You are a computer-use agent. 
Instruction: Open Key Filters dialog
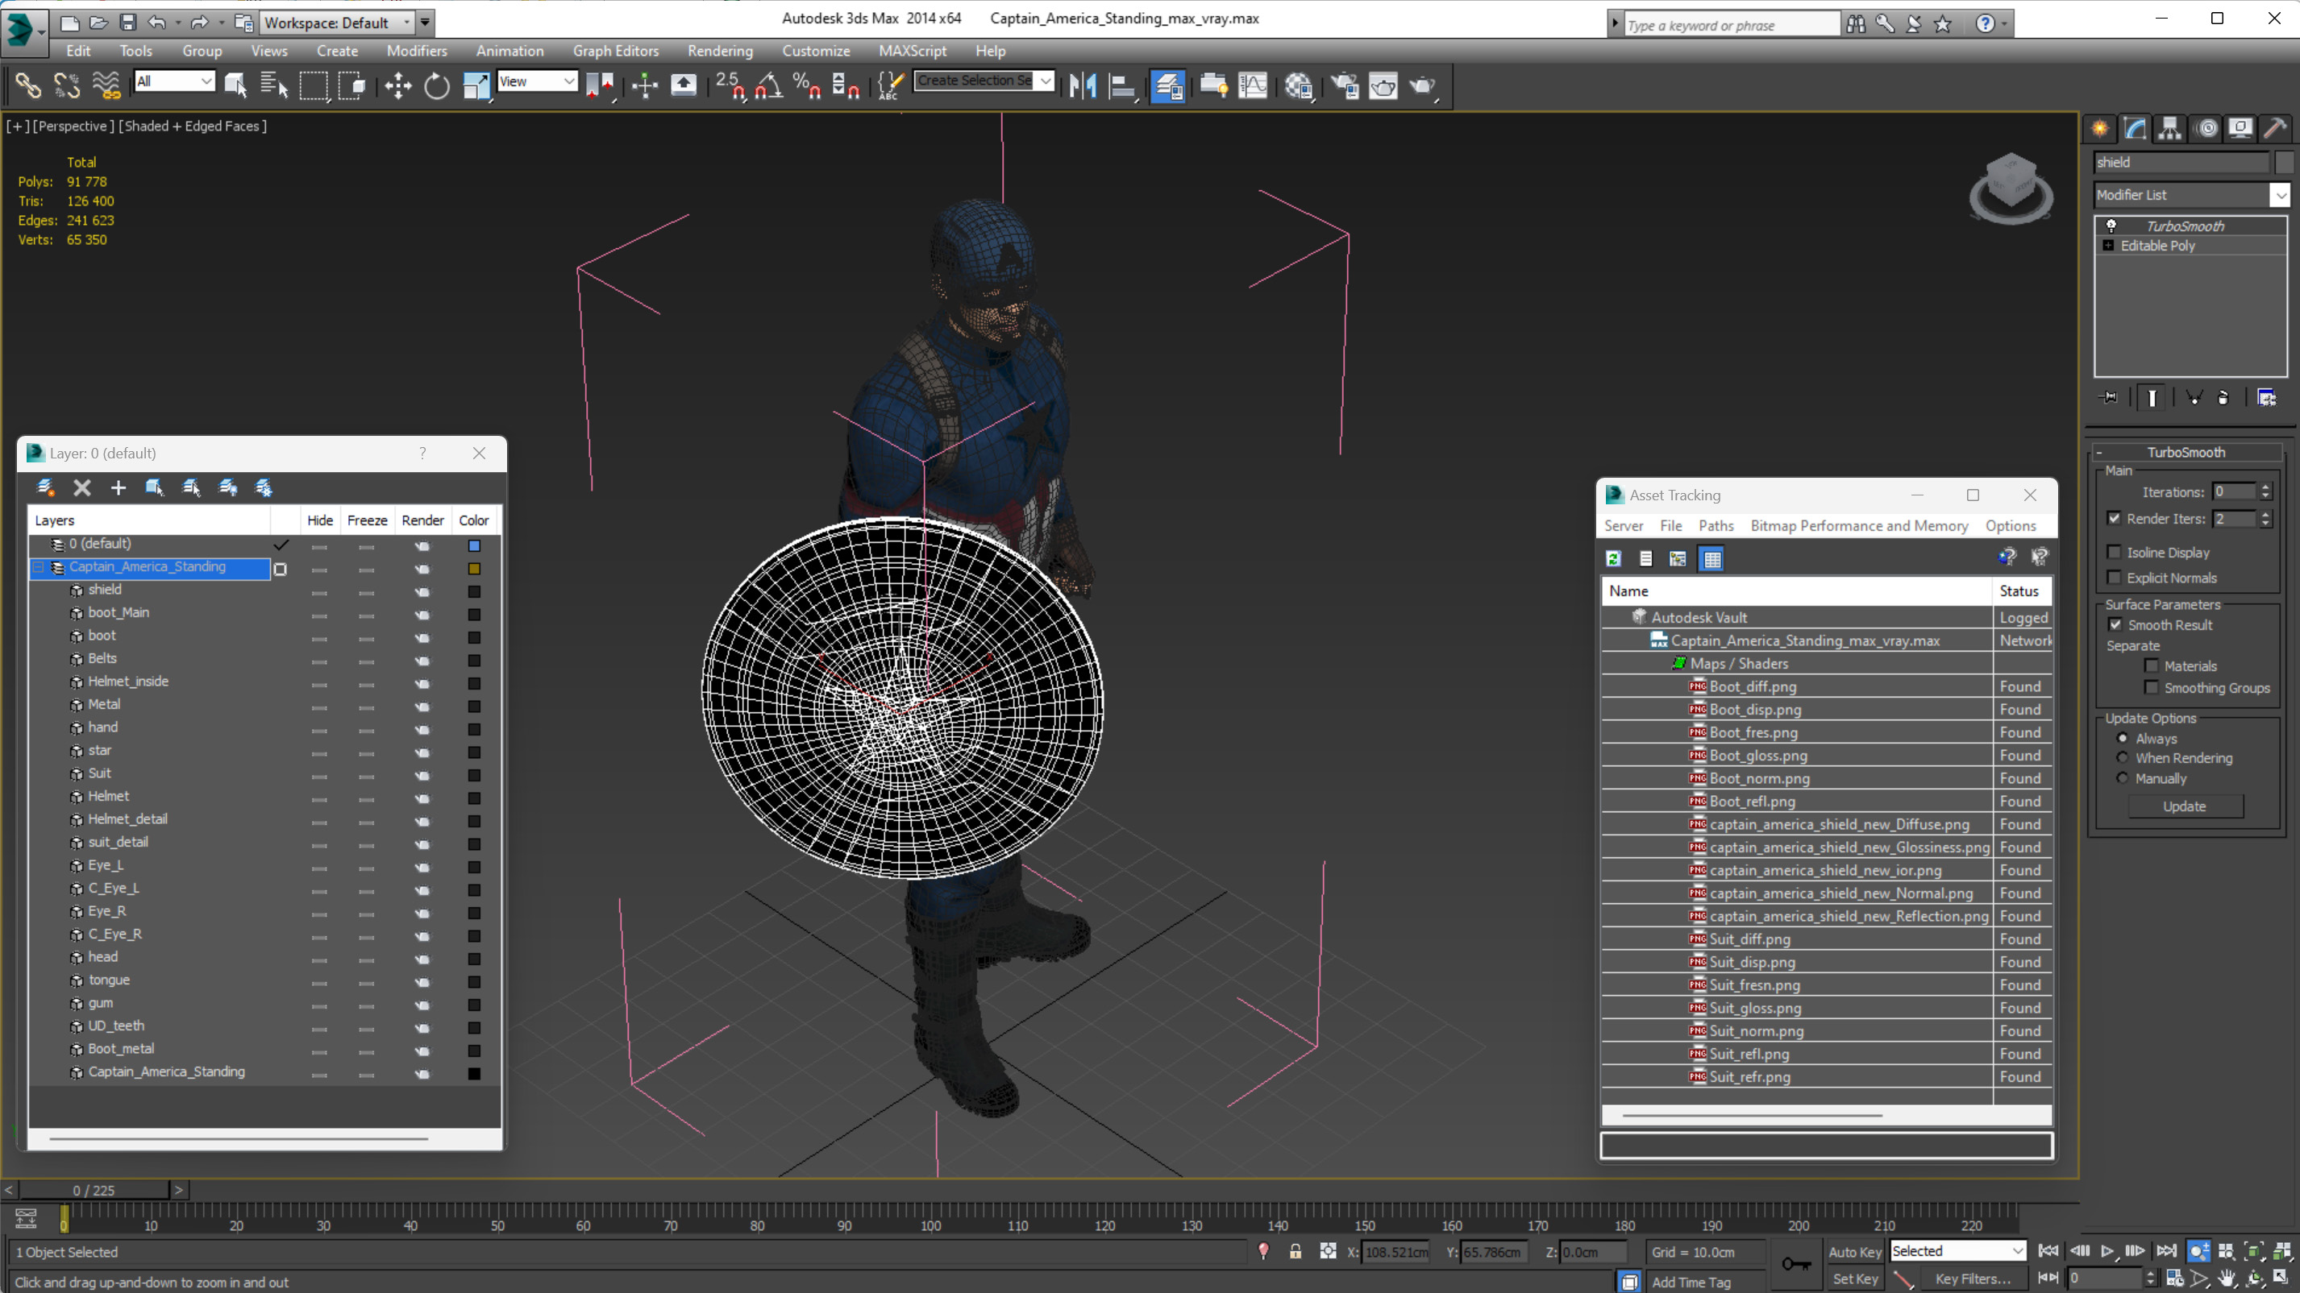pyautogui.click(x=1973, y=1278)
